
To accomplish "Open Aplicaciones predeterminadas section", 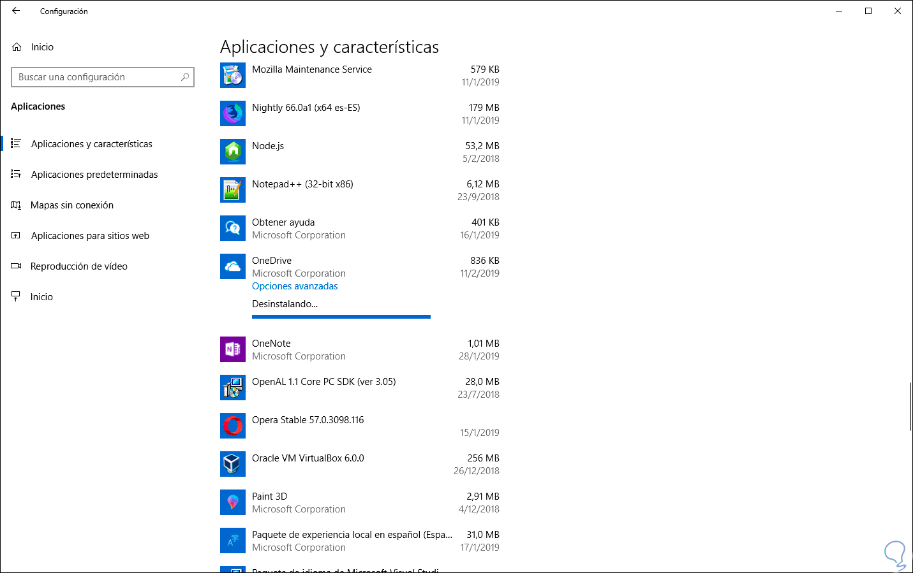I will coord(94,175).
